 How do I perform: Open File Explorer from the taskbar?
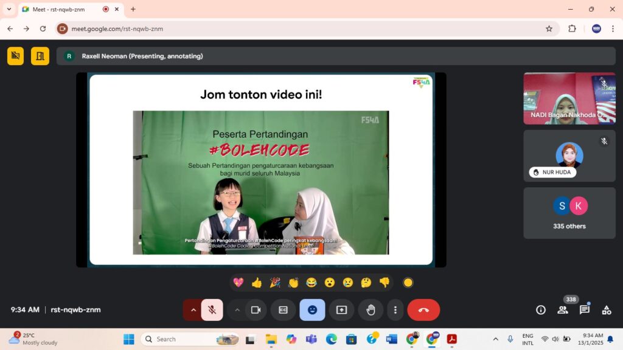[x=271, y=339]
